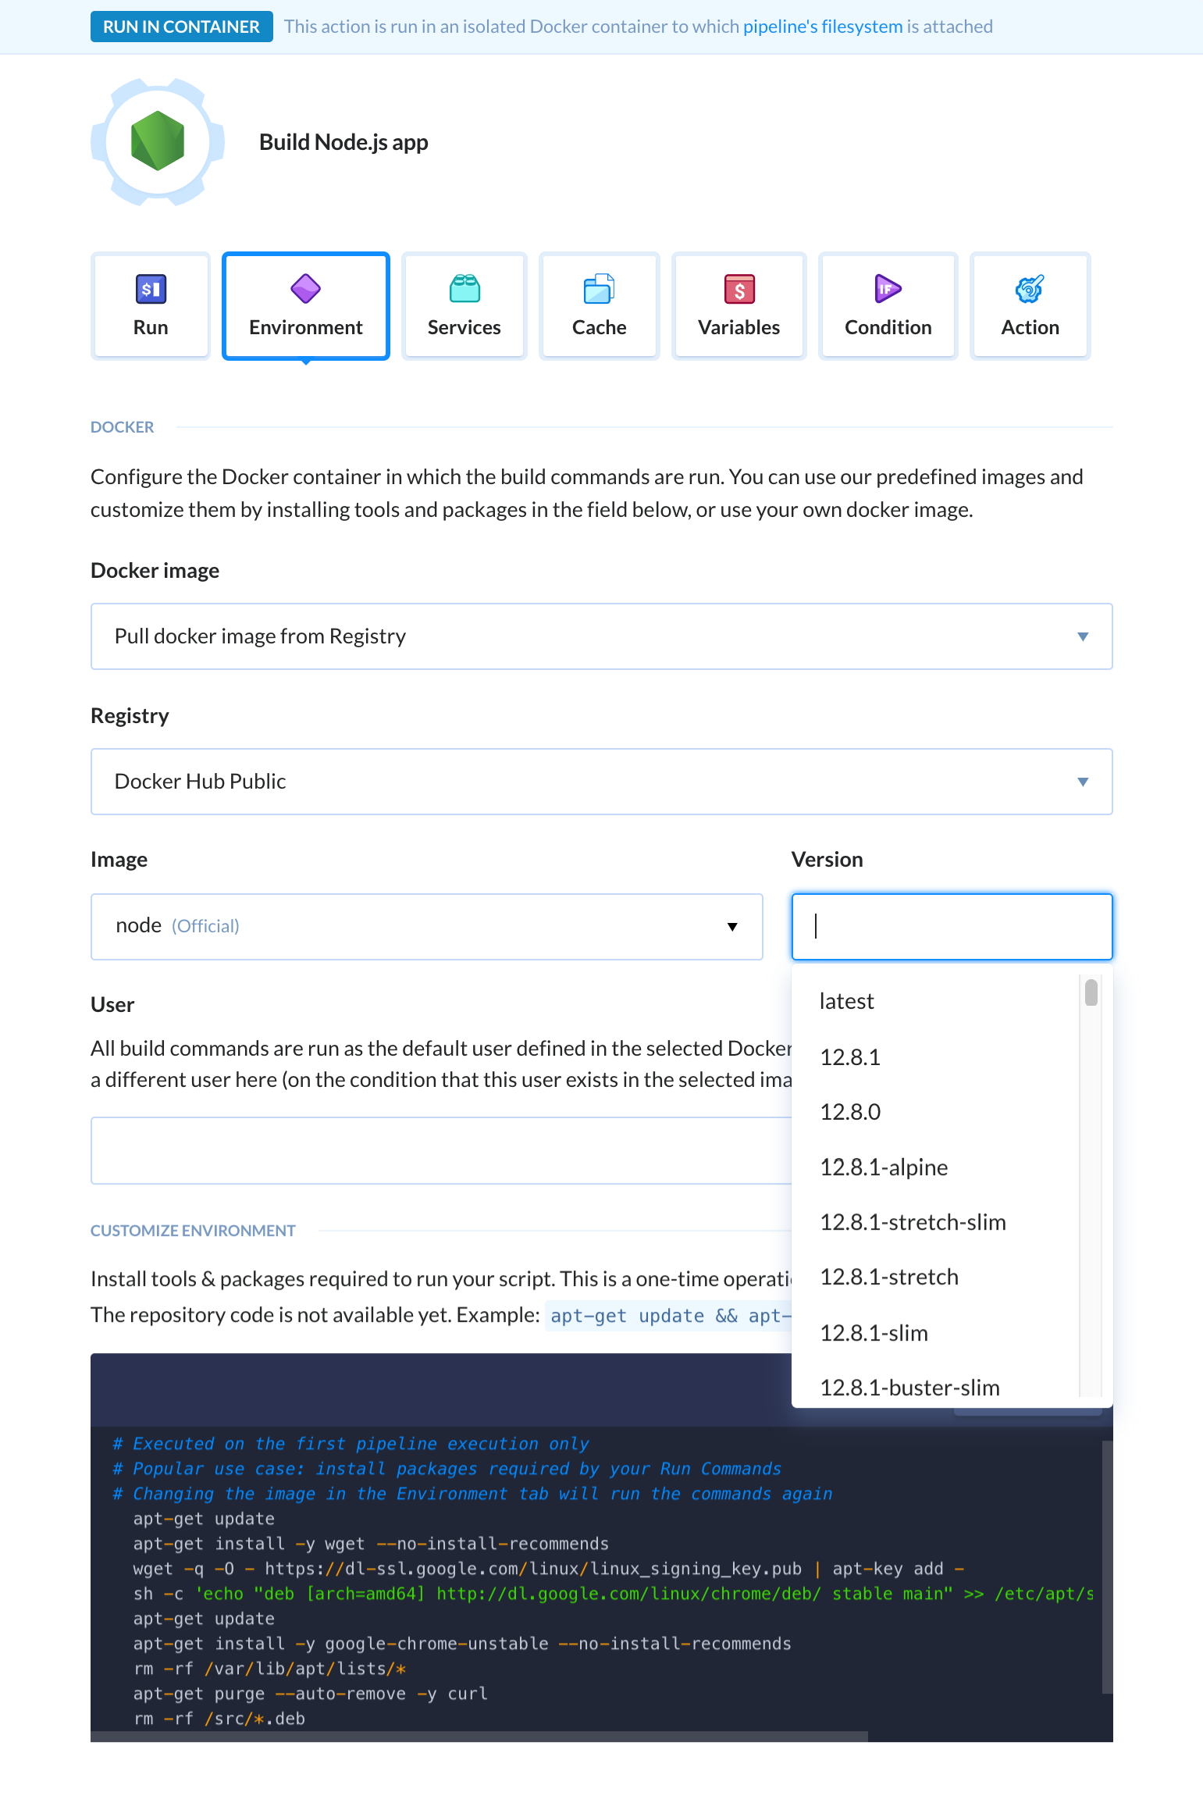Viewport: 1203px width, 1810px height.
Task: Select the Environment tab
Action: point(306,305)
